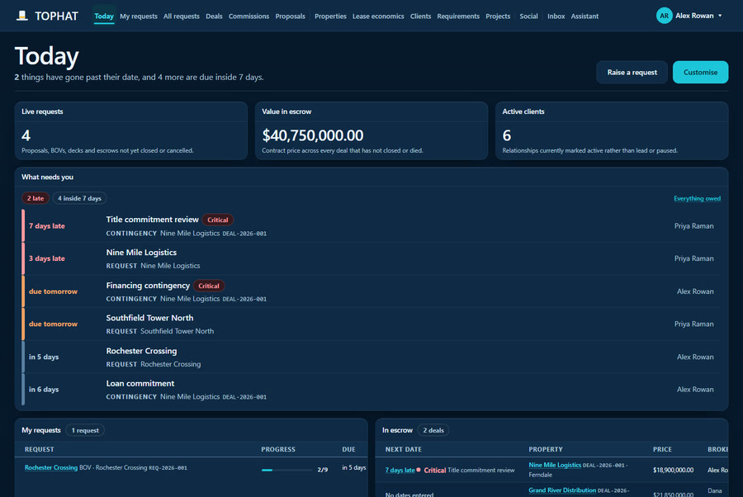The image size is (743, 497).
Task: Open the Projects tab
Action: pyautogui.click(x=498, y=17)
